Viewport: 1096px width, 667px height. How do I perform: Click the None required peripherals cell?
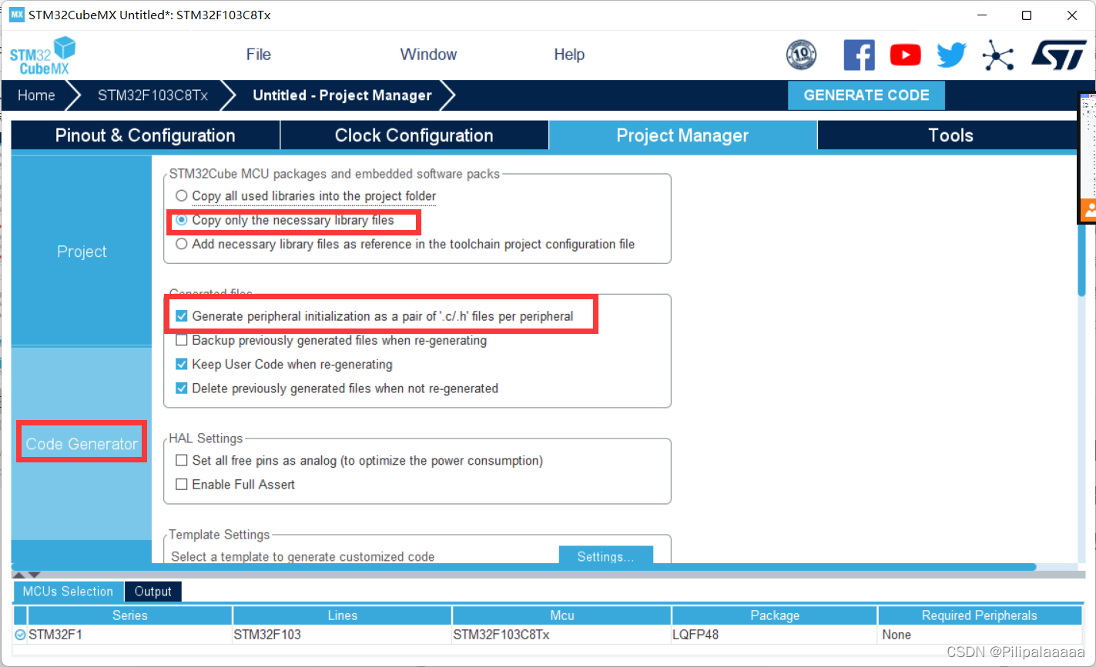tap(980, 635)
